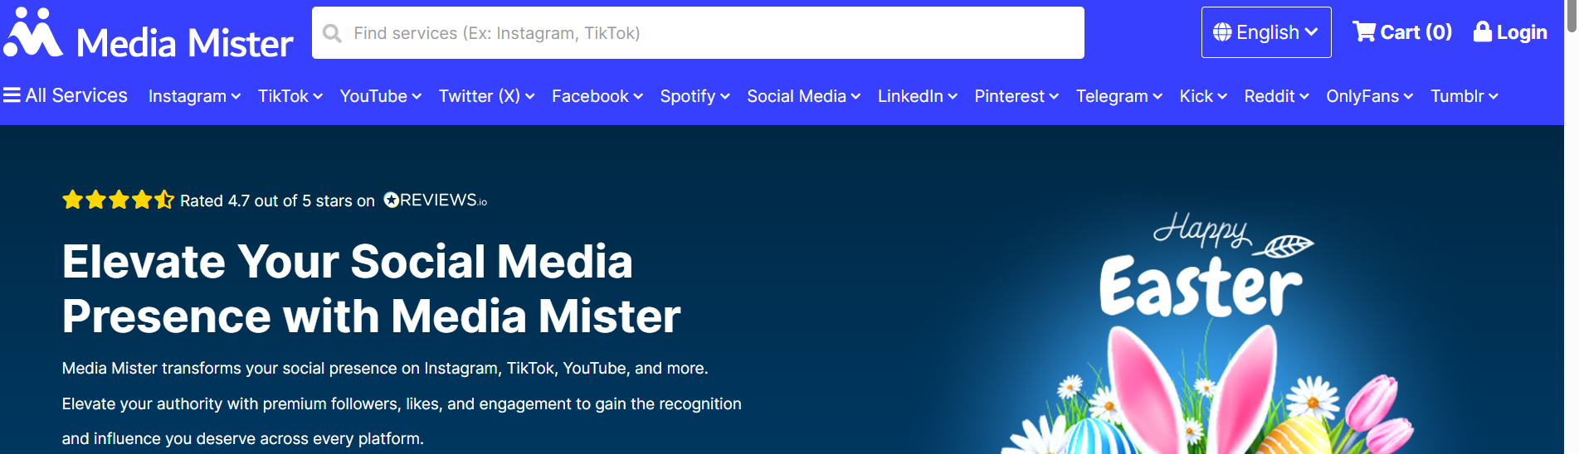Screen dimensions: 1579x454
Task: Click the search magnifier icon
Action: [332, 33]
